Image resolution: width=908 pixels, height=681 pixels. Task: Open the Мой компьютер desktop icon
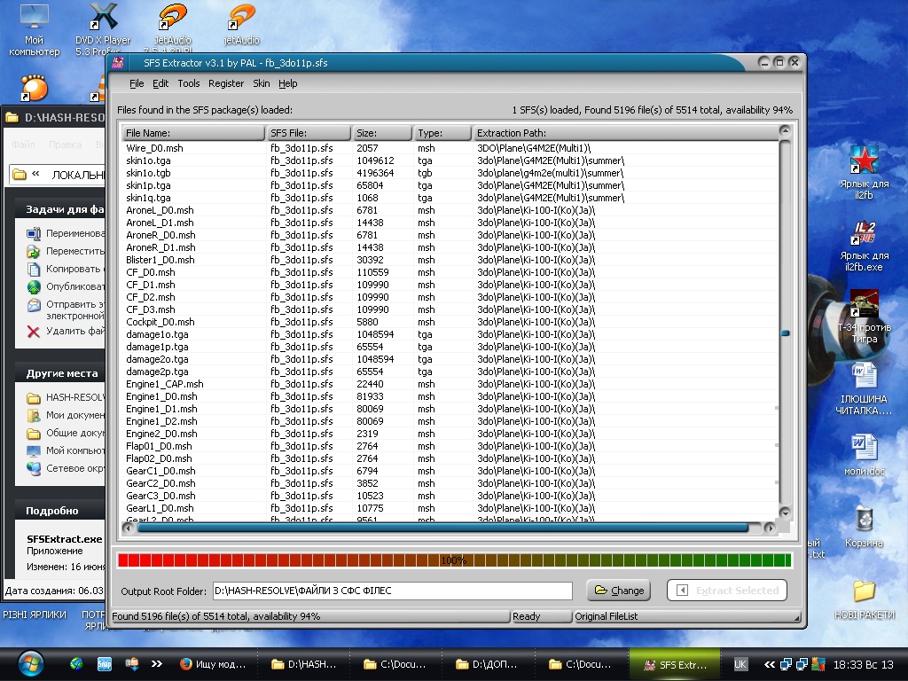click(35, 18)
